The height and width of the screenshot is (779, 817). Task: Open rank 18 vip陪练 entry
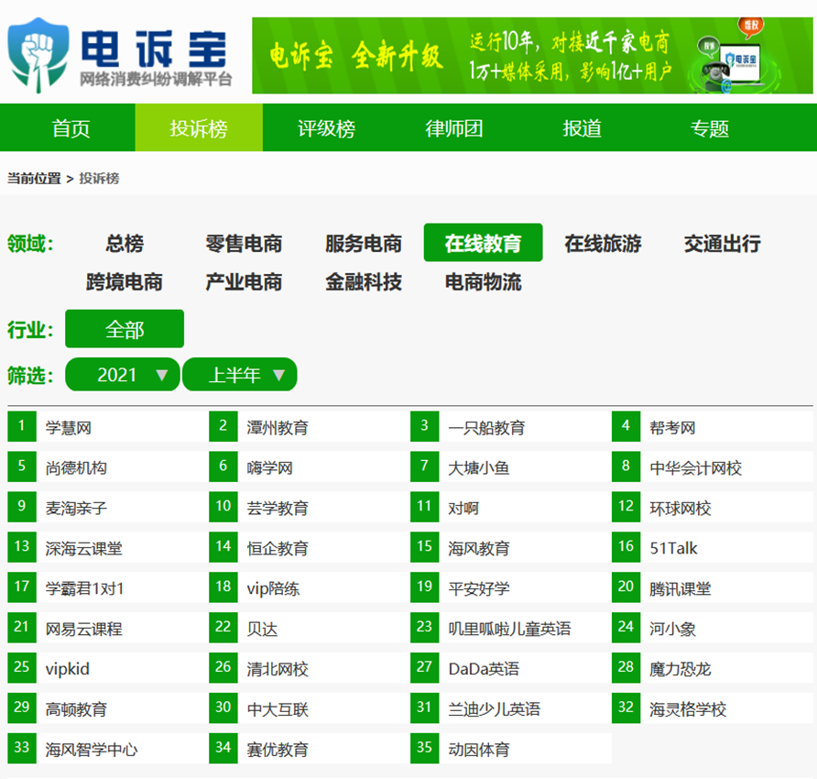310,587
